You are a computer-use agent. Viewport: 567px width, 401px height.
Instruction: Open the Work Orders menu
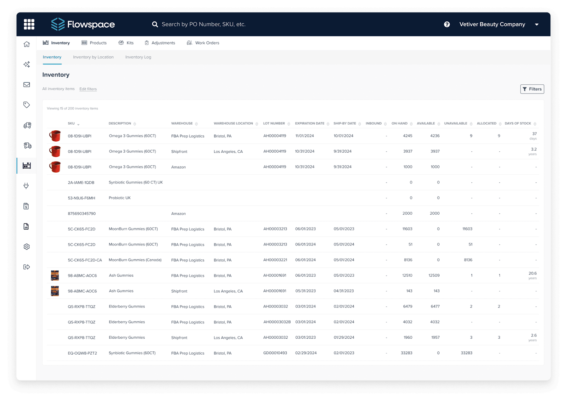click(x=203, y=43)
